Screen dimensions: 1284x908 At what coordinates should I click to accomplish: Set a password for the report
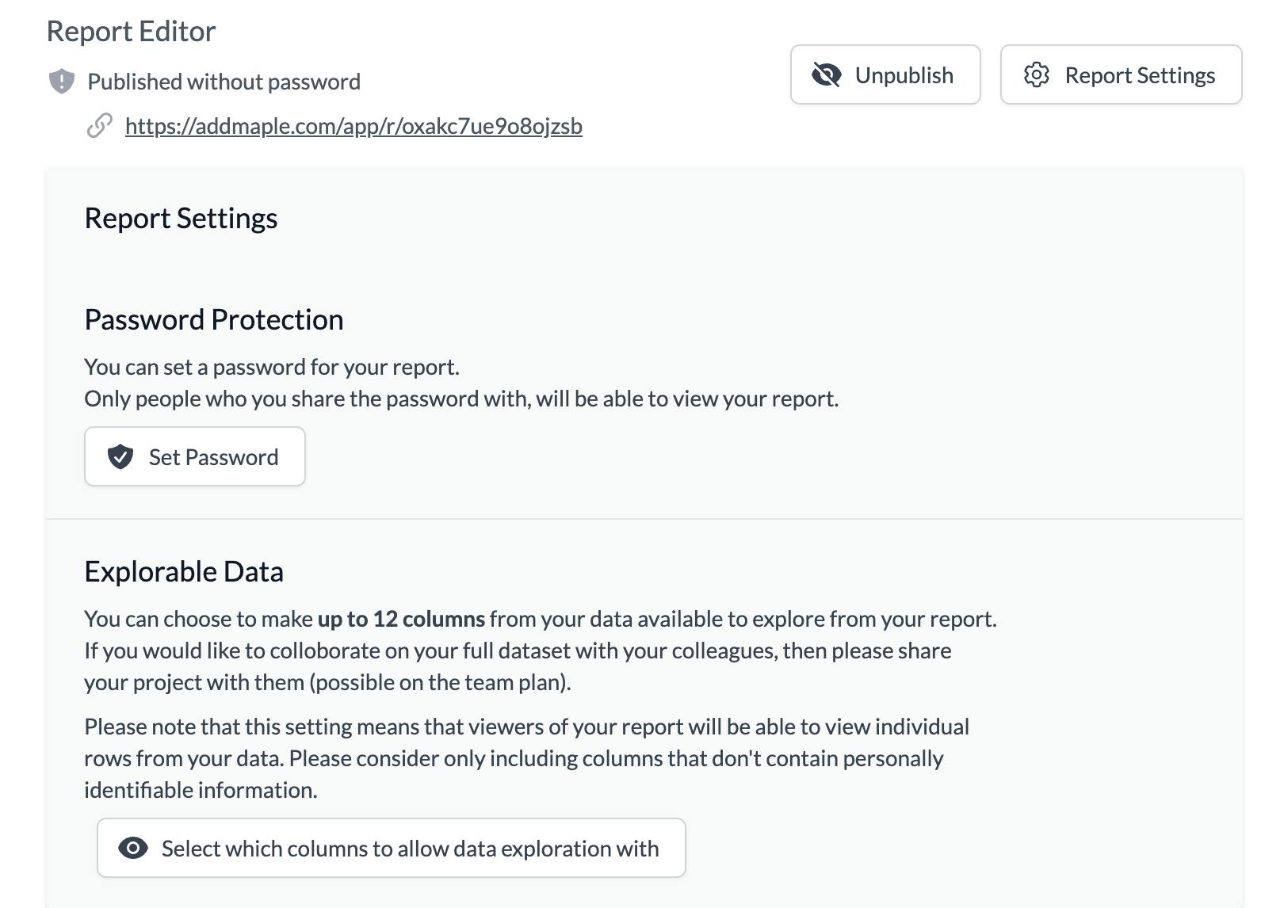pyautogui.click(x=195, y=457)
